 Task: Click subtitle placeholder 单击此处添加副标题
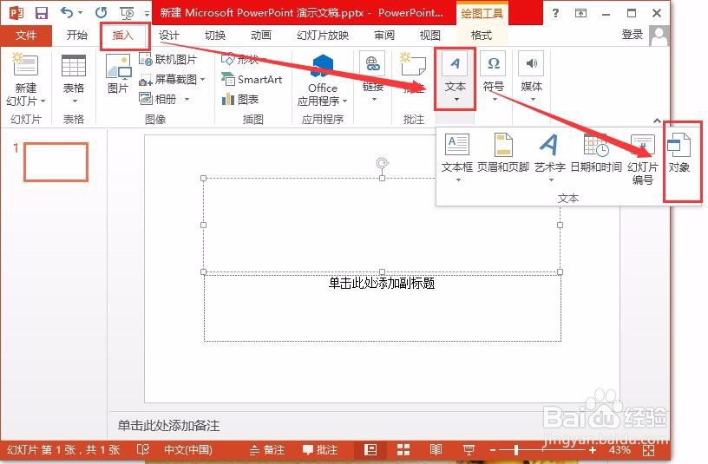click(382, 284)
